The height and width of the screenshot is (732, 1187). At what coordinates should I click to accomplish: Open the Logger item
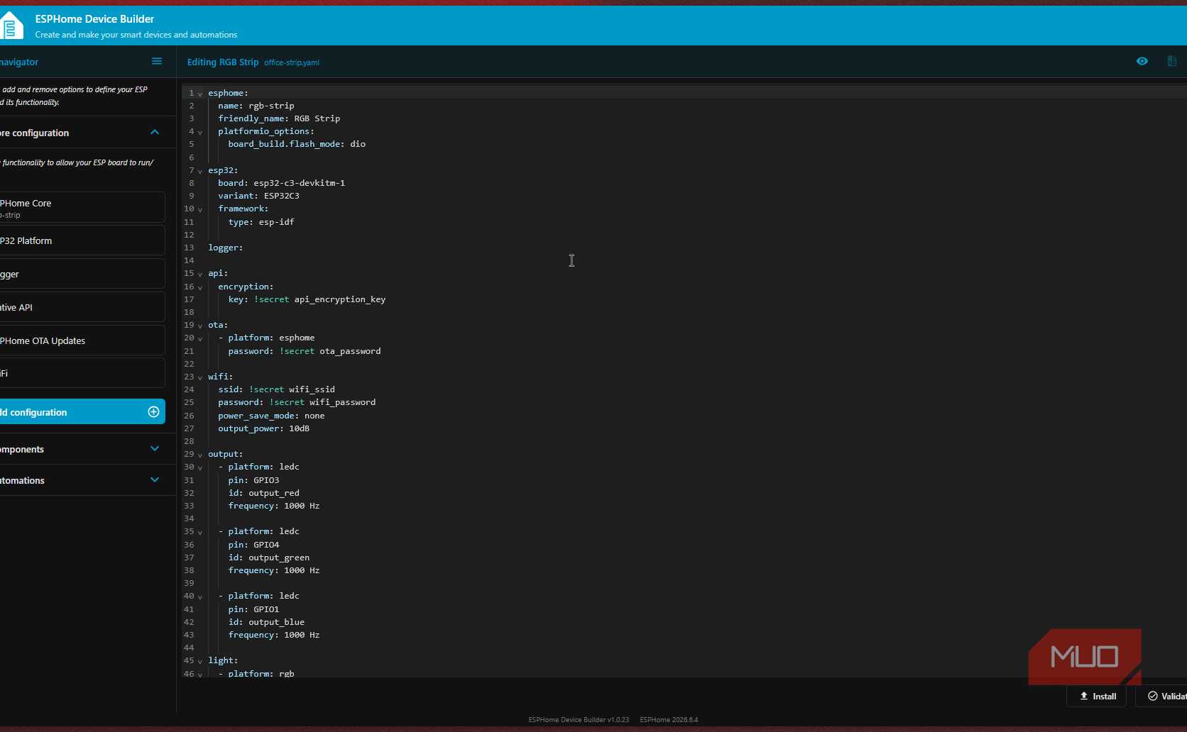click(82, 274)
